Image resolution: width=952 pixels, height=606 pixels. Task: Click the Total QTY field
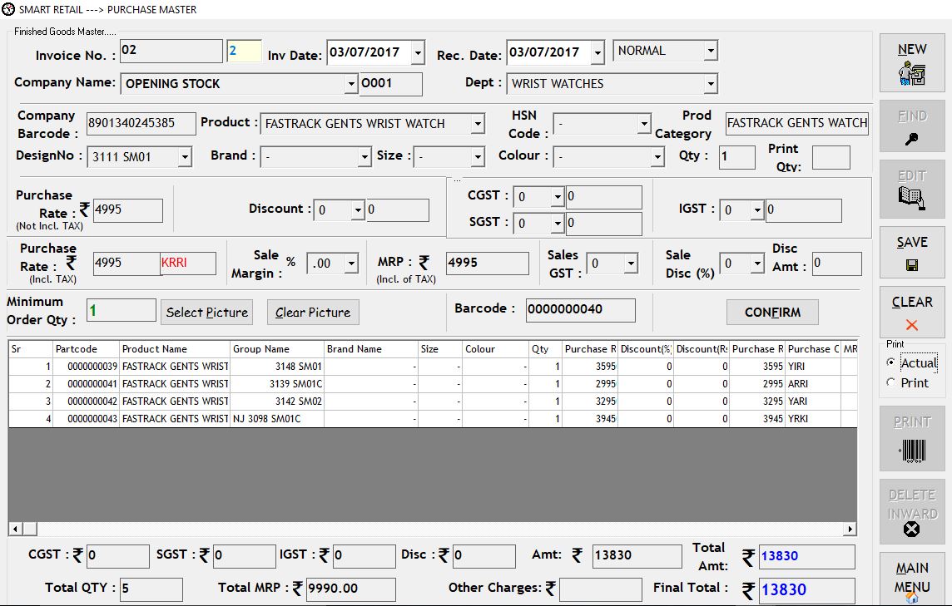point(151,589)
